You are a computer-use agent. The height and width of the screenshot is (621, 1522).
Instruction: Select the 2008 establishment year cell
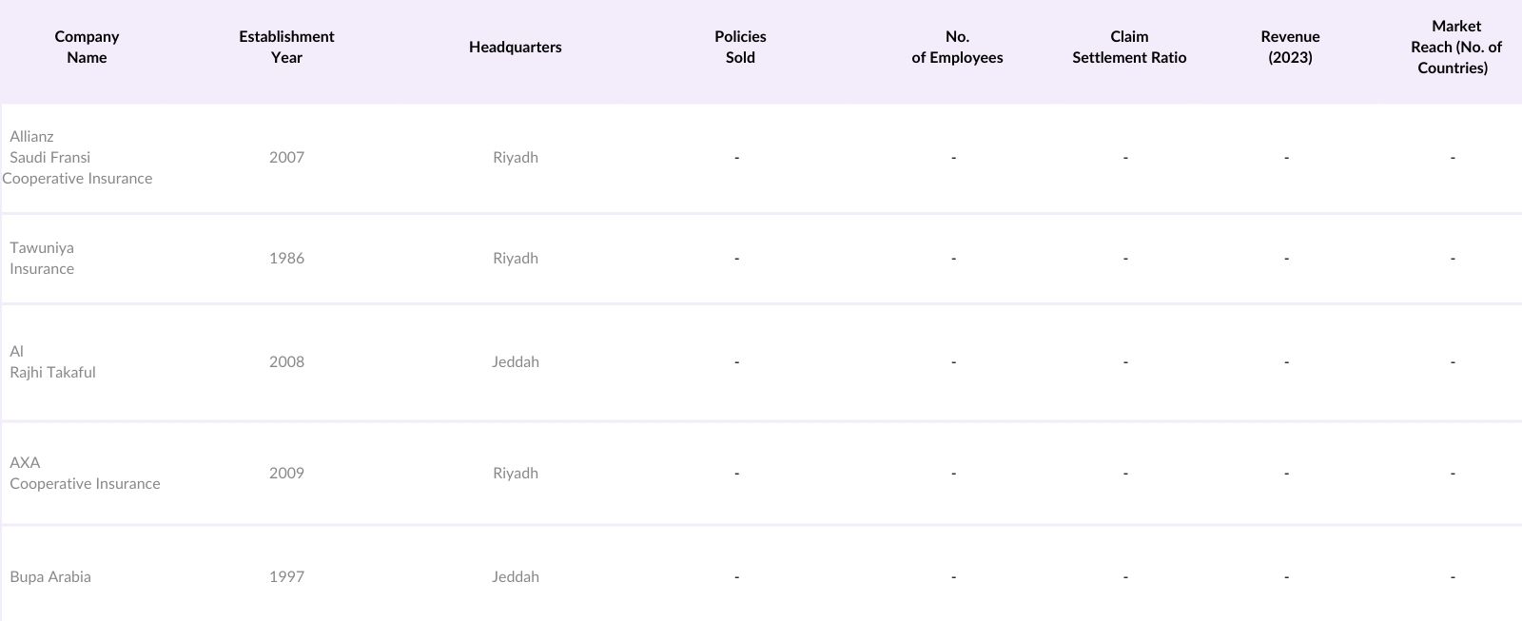coord(286,362)
